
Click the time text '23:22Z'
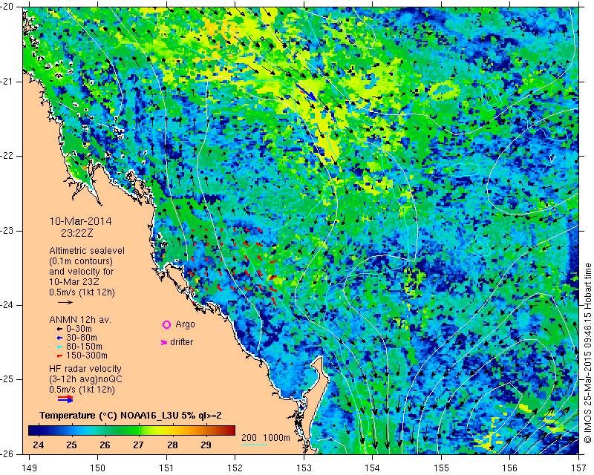tap(77, 233)
